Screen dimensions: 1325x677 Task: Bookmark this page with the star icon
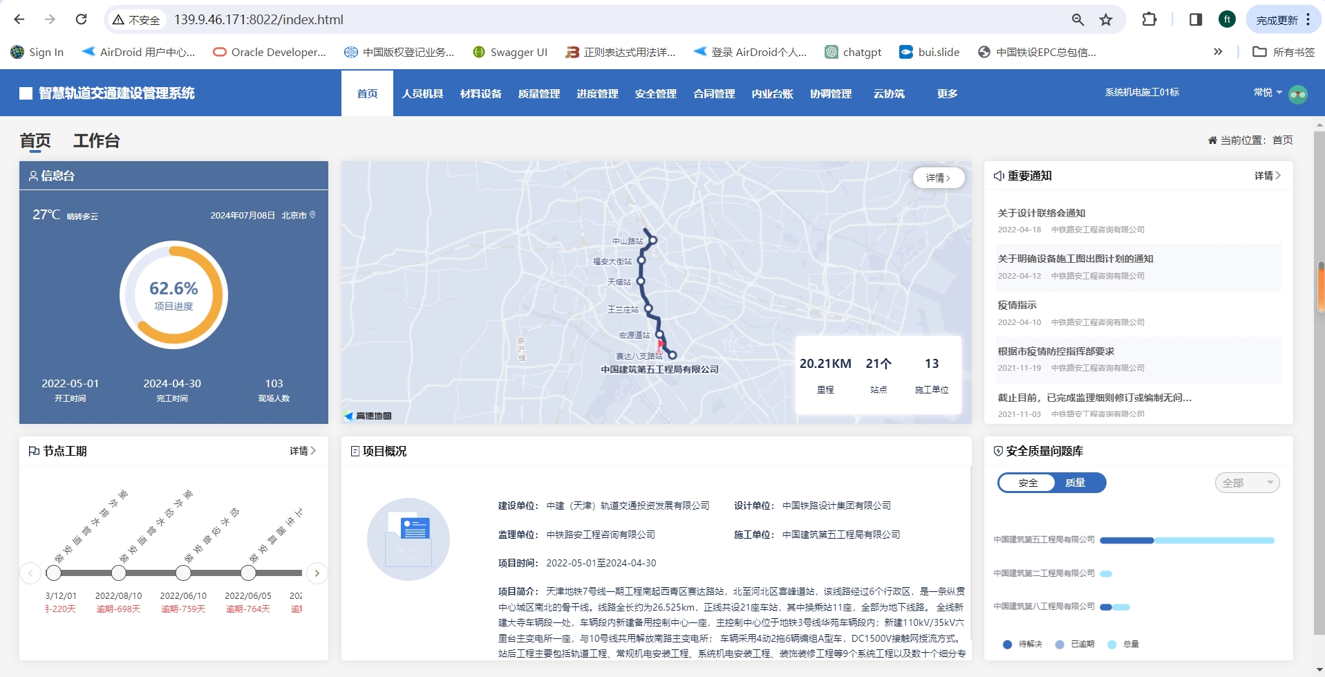tap(1106, 19)
